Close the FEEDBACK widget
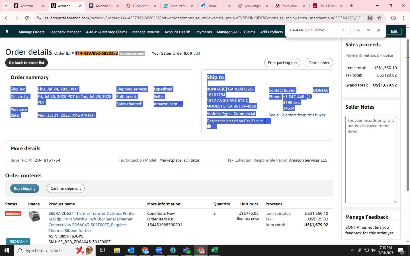 point(27,241)
